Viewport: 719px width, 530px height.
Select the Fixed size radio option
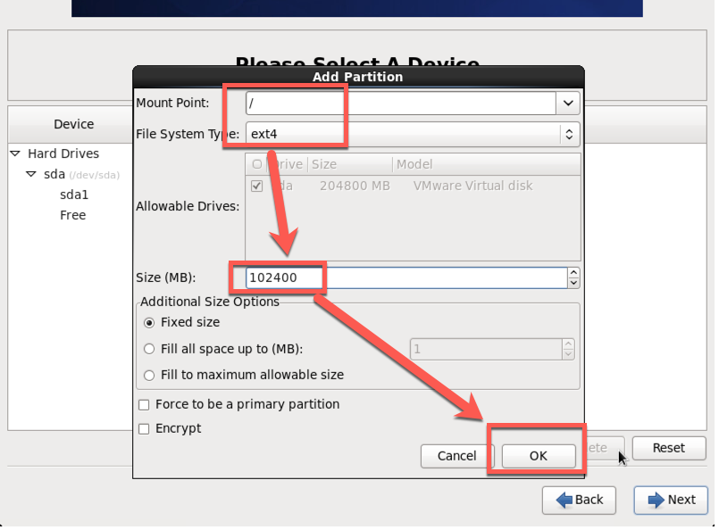[149, 322]
